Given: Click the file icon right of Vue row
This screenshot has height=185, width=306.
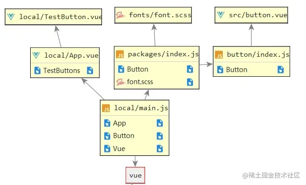Looking at the screenshot, I should [160, 149].
